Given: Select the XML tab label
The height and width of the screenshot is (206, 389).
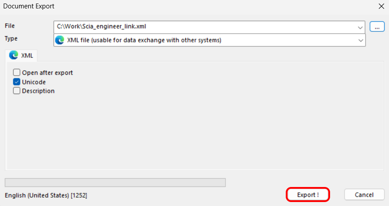Looking at the screenshot, I should (27, 56).
